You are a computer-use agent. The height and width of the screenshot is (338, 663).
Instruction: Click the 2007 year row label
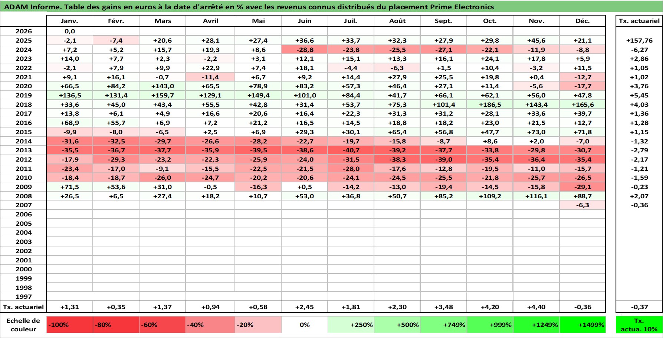tap(23, 205)
